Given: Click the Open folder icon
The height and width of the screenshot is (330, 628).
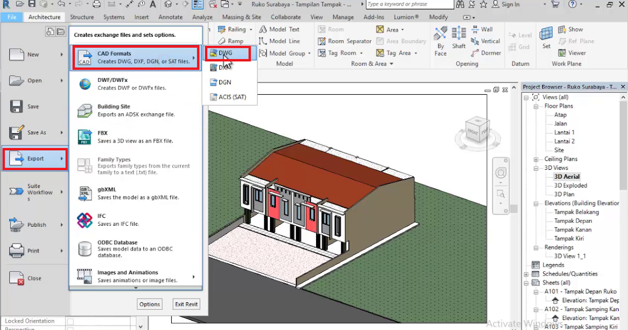Looking at the screenshot, I should 17,81.
